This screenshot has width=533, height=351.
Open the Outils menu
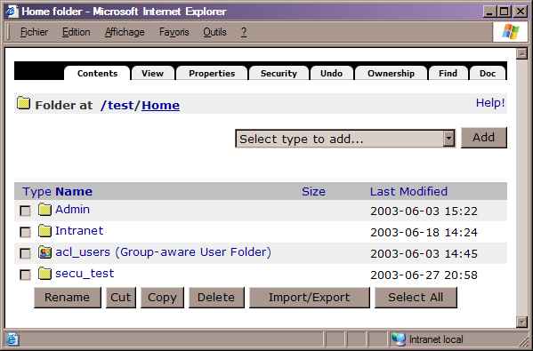click(x=214, y=32)
